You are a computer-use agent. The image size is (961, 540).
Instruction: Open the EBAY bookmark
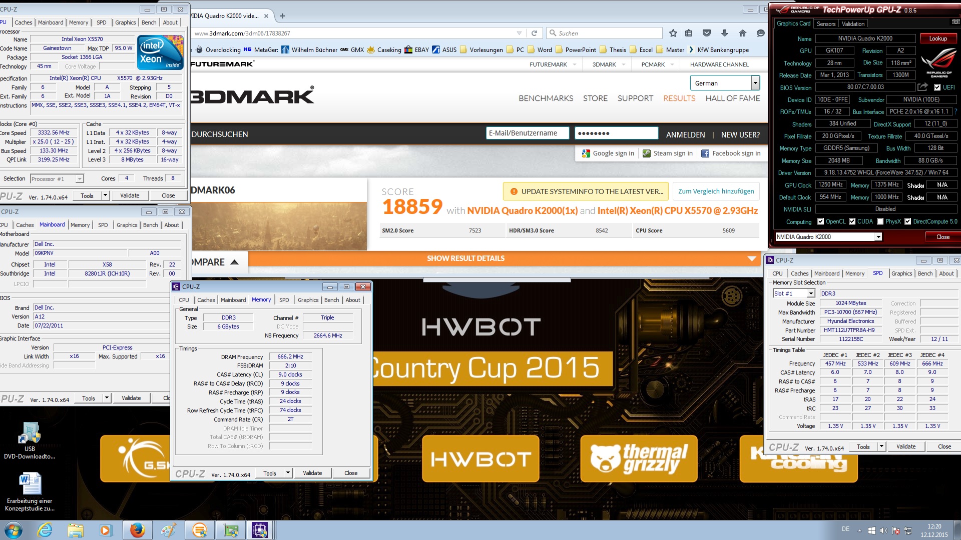point(417,49)
